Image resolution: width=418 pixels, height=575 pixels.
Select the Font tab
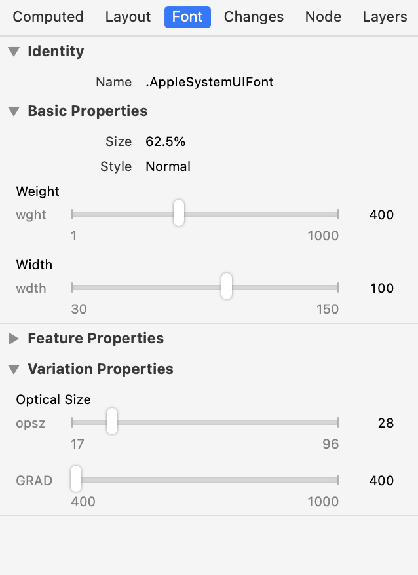(187, 17)
